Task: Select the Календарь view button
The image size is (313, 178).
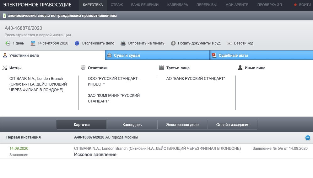Action: click(132, 125)
